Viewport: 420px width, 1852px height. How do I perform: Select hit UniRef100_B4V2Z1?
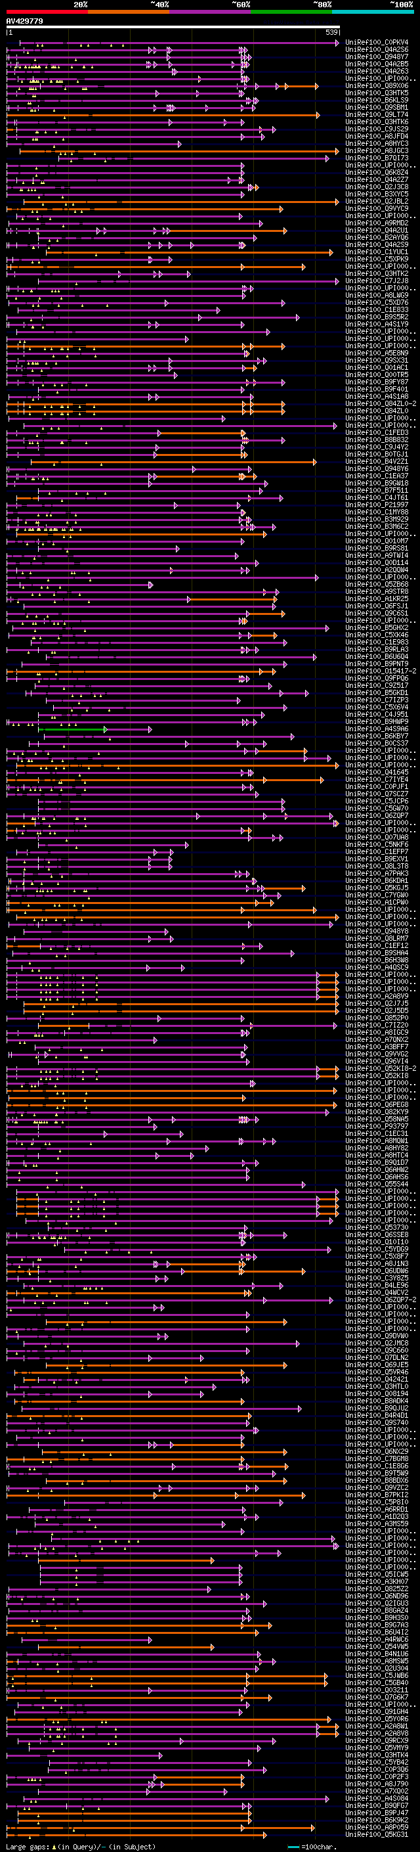click(x=377, y=462)
